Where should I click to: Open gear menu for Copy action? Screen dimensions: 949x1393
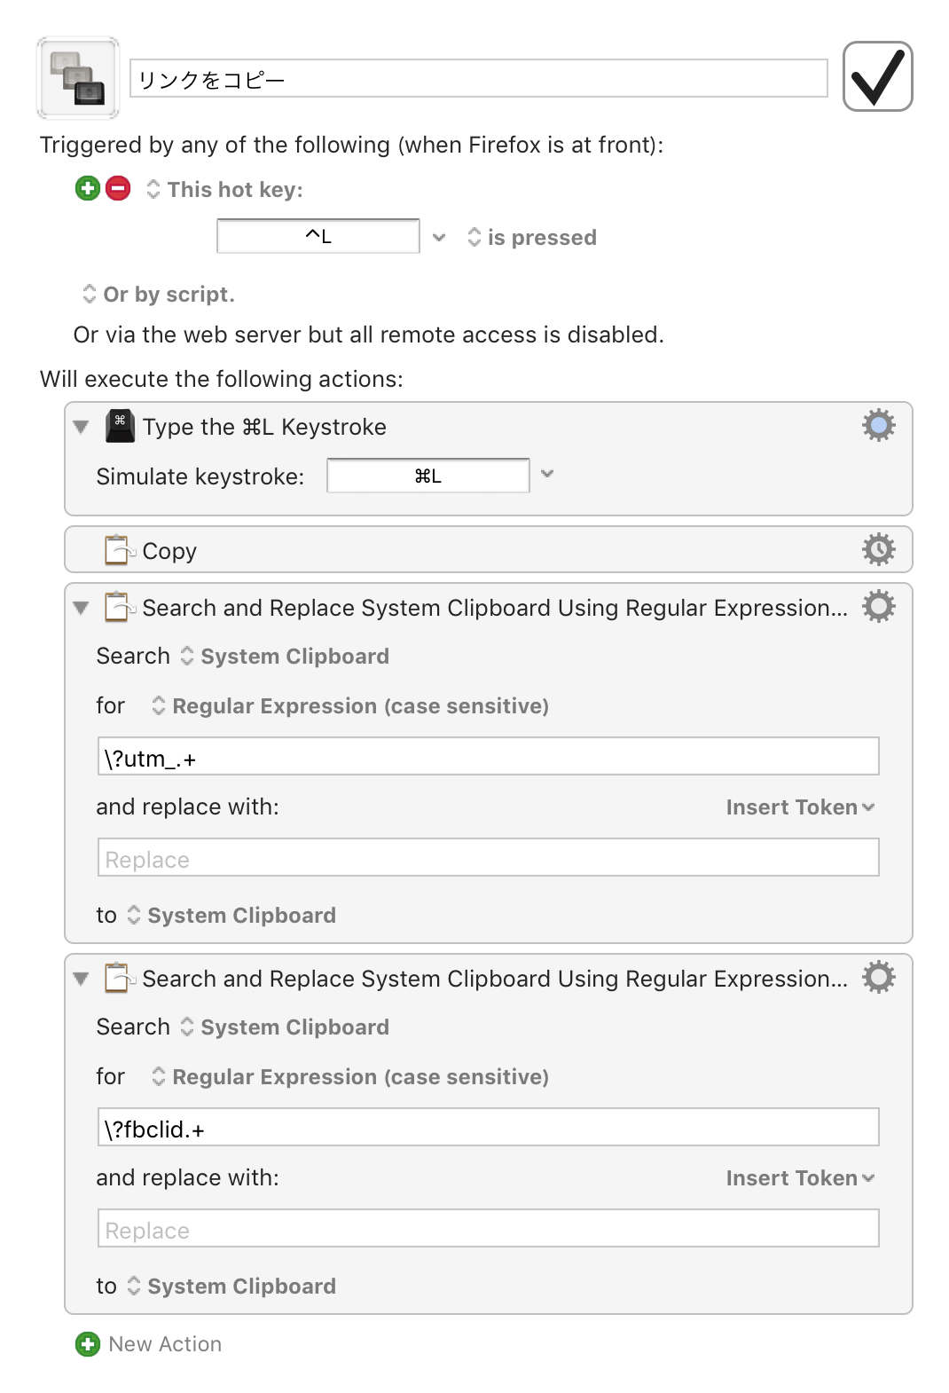[879, 549]
